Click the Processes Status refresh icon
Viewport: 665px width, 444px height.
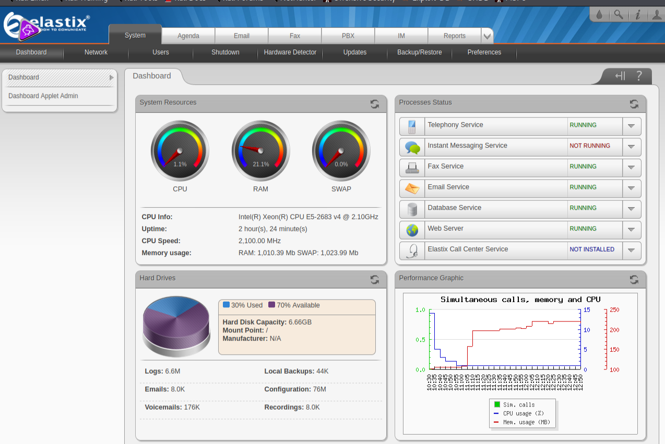[634, 104]
